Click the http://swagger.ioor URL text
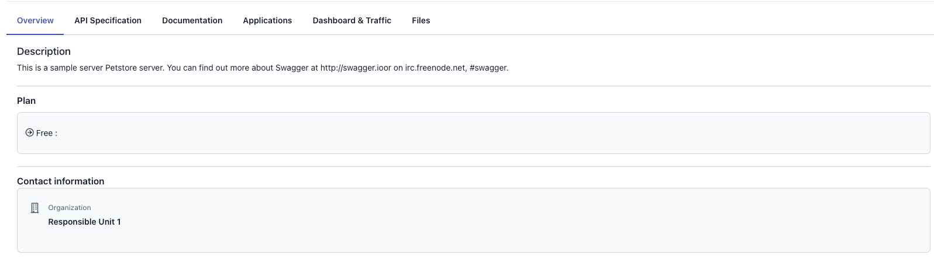Viewport: 934px width, 269px height. [x=356, y=68]
